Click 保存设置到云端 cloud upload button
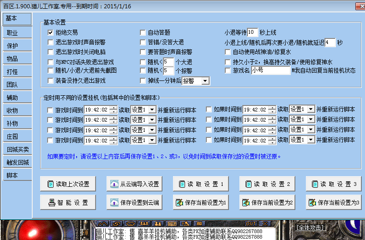Viewport: 365px width, 240px height. click(134, 203)
